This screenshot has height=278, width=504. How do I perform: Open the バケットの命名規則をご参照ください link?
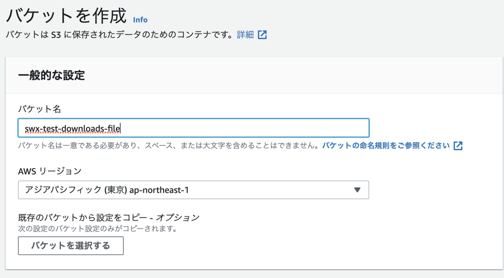coord(386,145)
